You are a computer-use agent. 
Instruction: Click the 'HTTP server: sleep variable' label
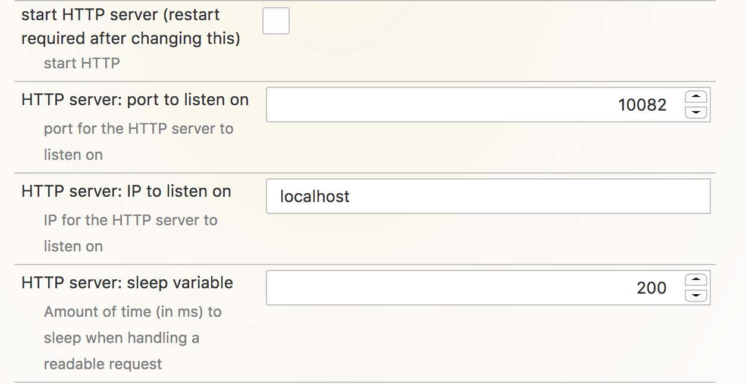(127, 283)
